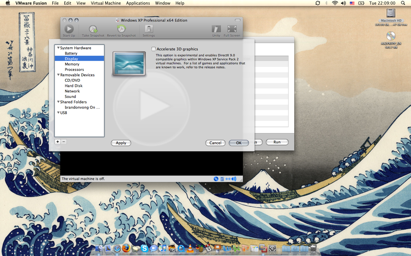Select the Network device row
The image size is (411, 256).
[x=79, y=91]
